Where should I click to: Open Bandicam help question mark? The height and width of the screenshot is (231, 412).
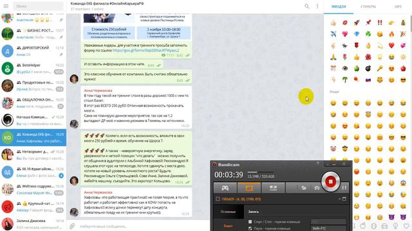click(317, 164)
